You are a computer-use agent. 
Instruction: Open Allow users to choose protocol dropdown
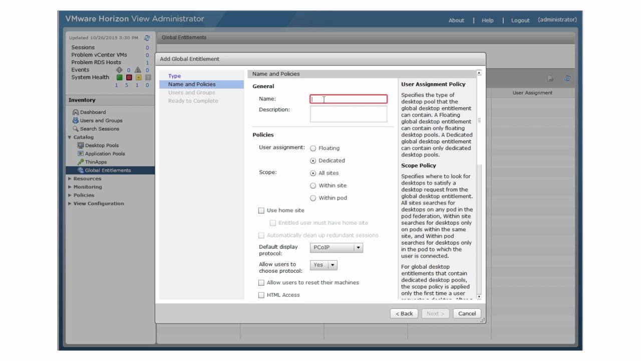pos(324,265)
